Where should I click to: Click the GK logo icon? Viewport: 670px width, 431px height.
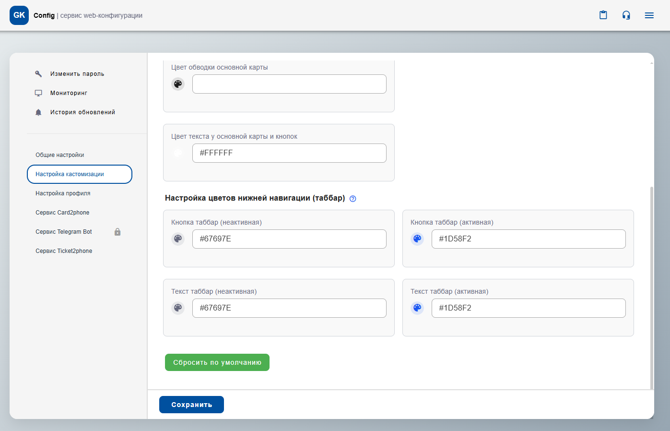pyautogui.click(x=19, y=15)
